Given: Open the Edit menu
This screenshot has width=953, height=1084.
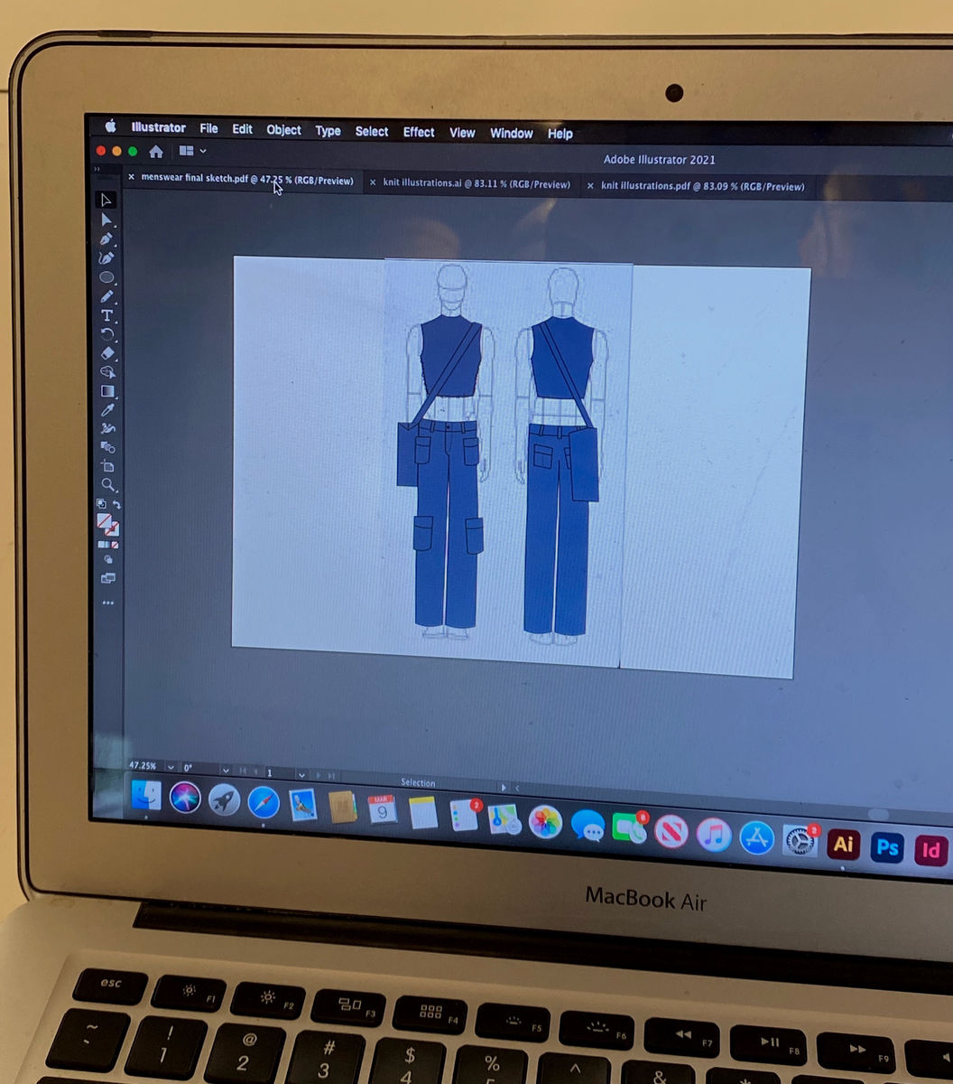Looking at the screenshot, I should tap(242, 129).
